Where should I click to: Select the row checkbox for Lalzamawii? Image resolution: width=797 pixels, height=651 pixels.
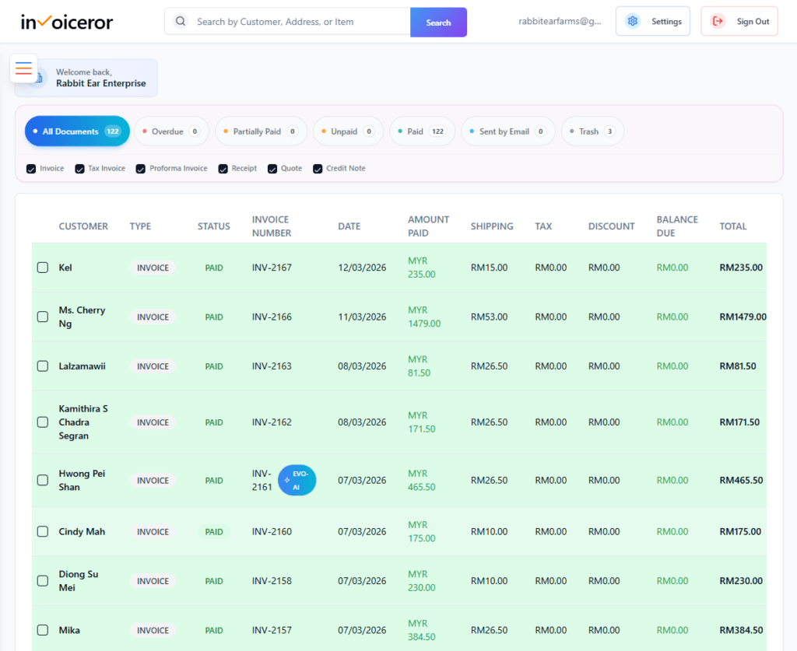(43, 366)
